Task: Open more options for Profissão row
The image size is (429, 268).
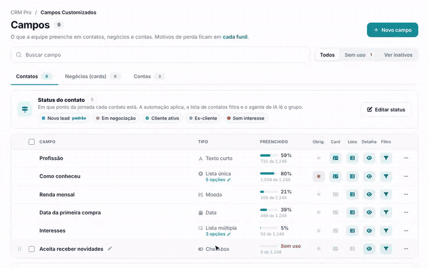Action: pos(406,158)
